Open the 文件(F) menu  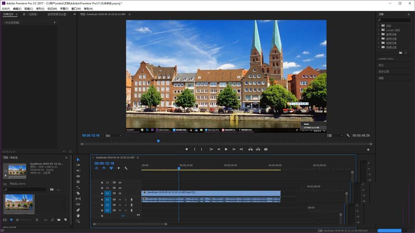[x=5, y=9]
